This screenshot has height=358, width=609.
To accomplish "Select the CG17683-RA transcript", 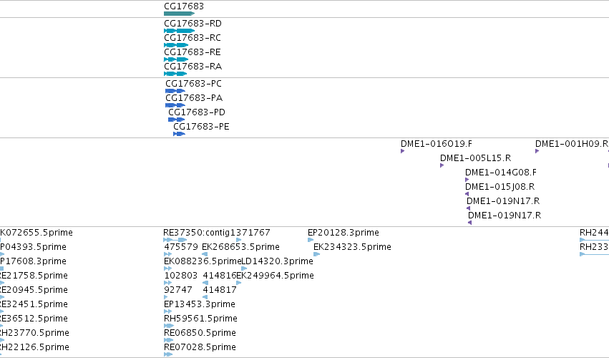I will click(175, 74).
